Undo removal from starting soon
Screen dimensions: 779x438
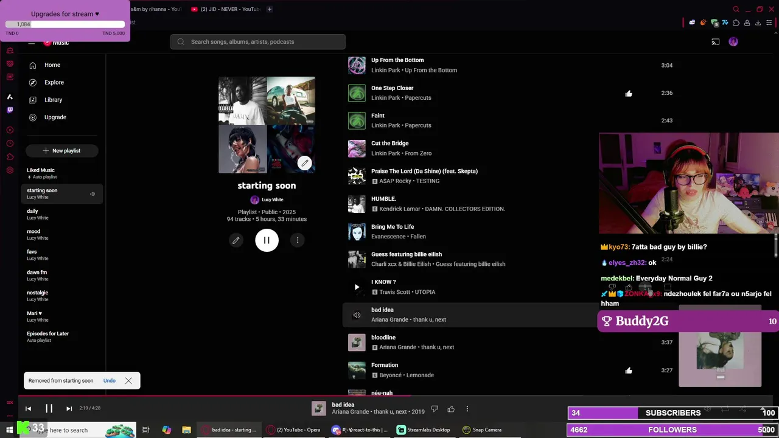tap(110, 381)
